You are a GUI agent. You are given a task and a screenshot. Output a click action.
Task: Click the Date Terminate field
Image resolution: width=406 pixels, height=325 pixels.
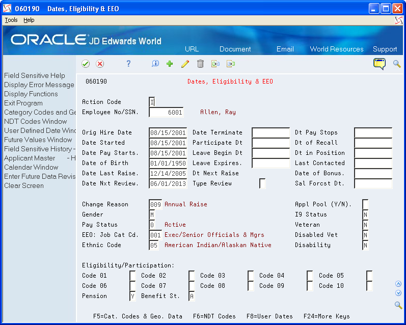point(270,132)
